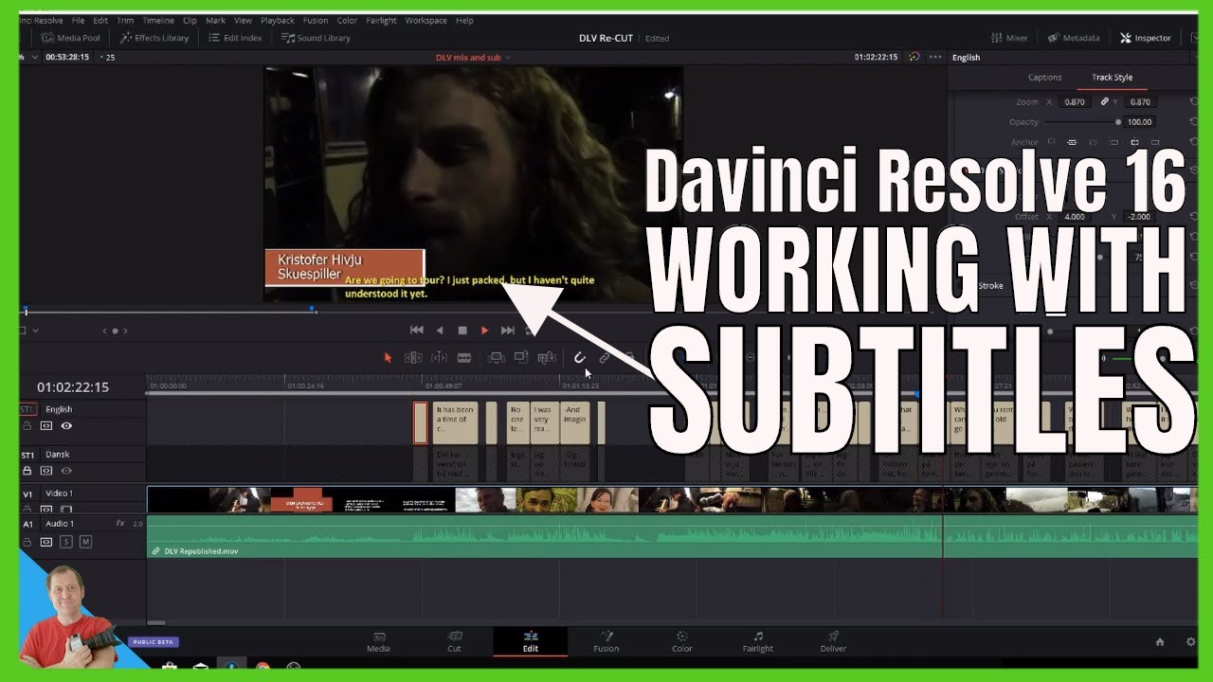
Task: Click the Opacity value field
Action: (1140, 122)
